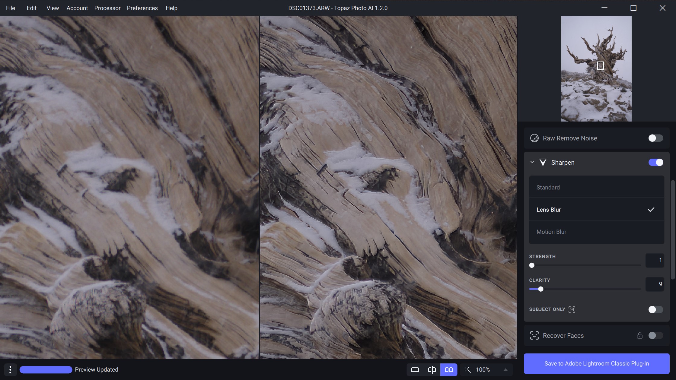The image size is (676, 380).
Task: Click the Recover Faces panel icon
Action: (x=534, y=335)
